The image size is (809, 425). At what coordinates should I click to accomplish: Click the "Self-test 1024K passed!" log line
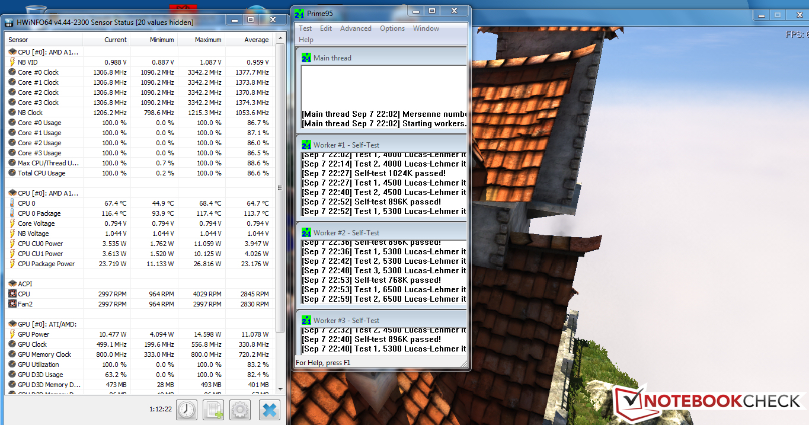pos(373,173)
